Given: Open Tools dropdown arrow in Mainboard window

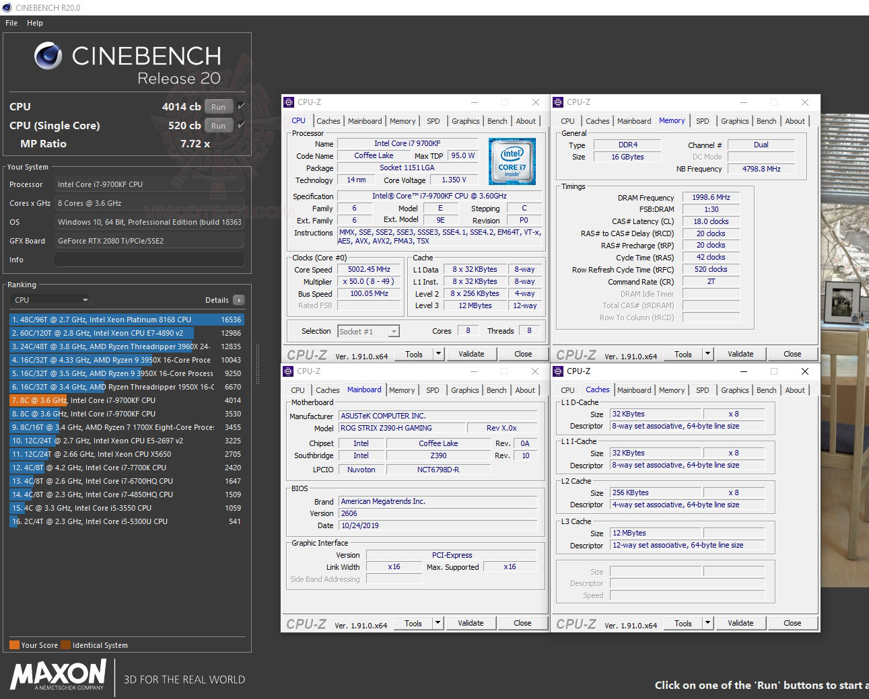Looking at the screenshot, I should point(438,623).
